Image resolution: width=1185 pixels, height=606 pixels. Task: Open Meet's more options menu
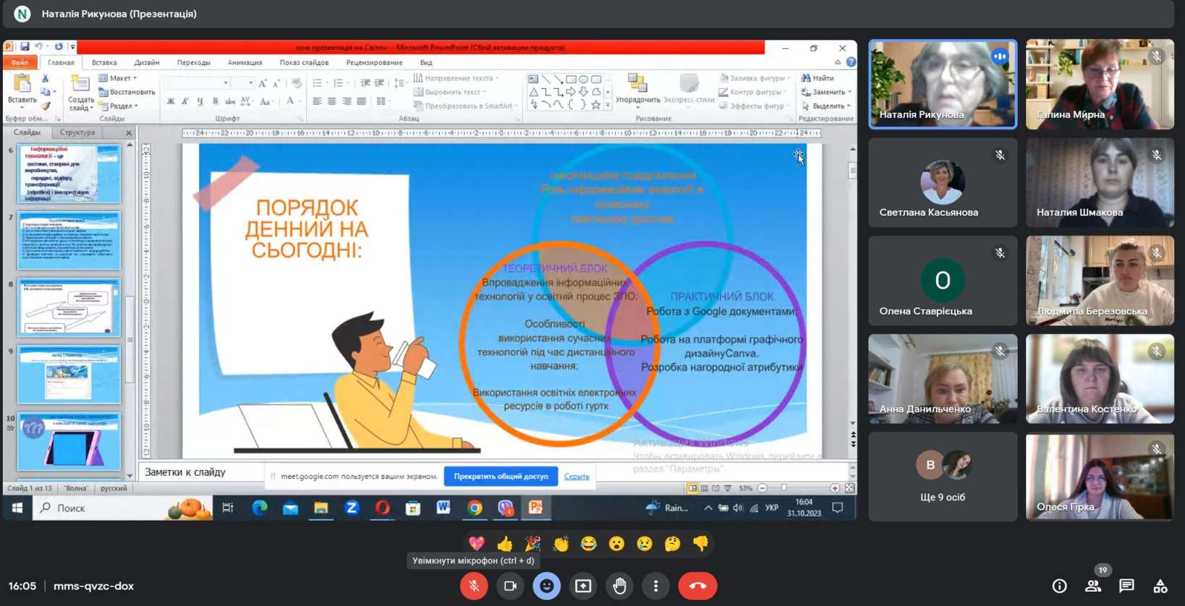click(655, 586)
